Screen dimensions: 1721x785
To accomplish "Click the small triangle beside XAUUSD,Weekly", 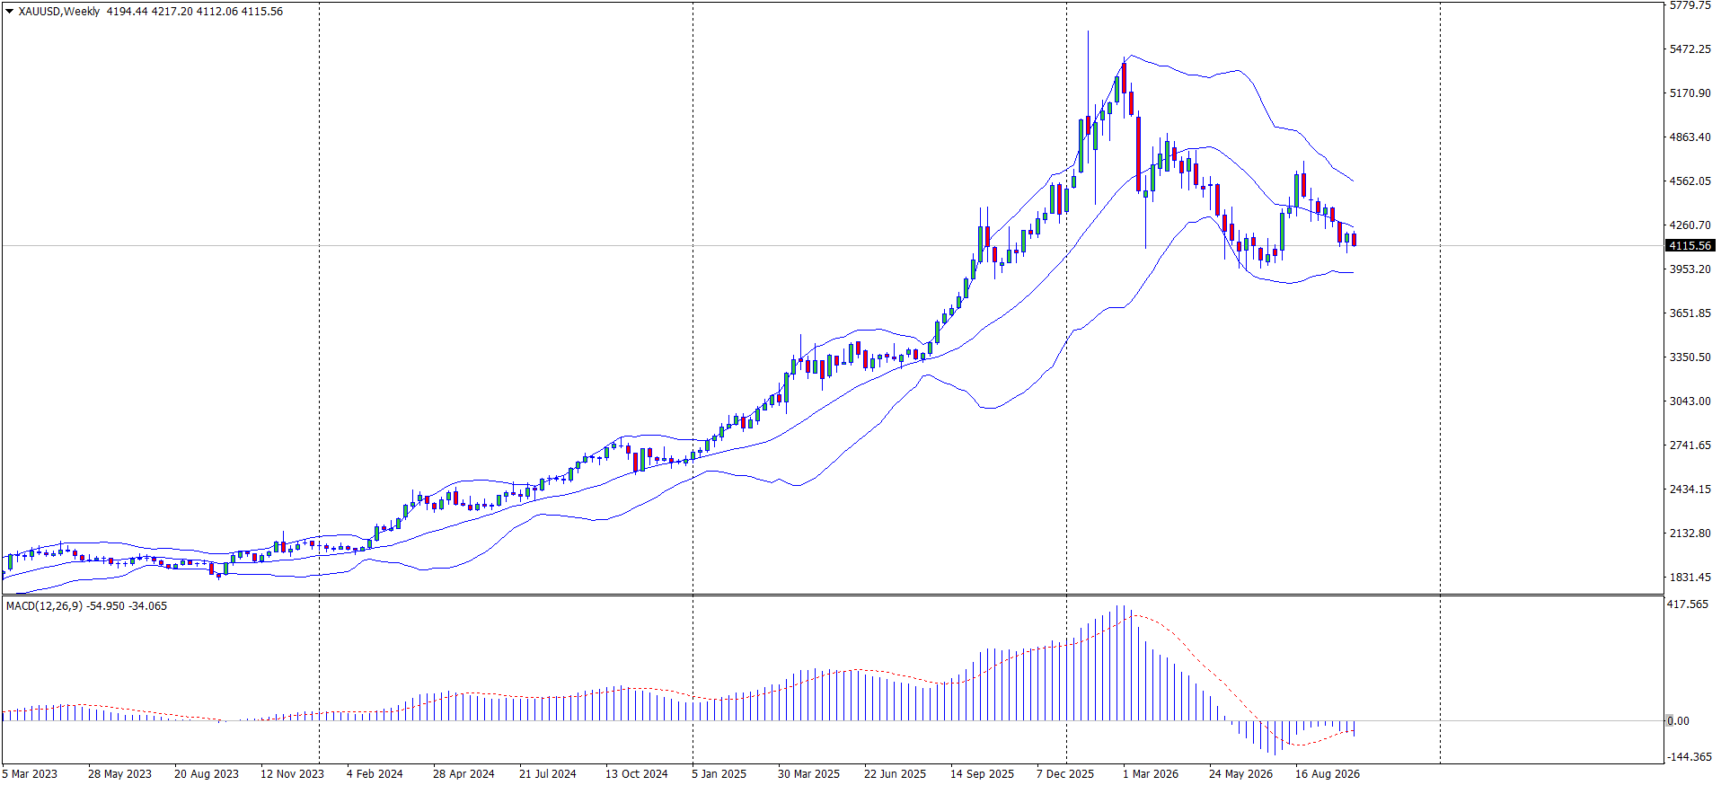I will (10, 12).
